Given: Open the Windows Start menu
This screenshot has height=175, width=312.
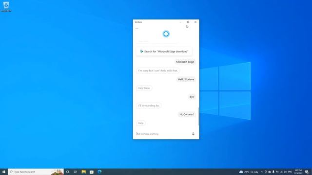Looking at the screenshot, I should pyautogui.click(x=4, y=172).
